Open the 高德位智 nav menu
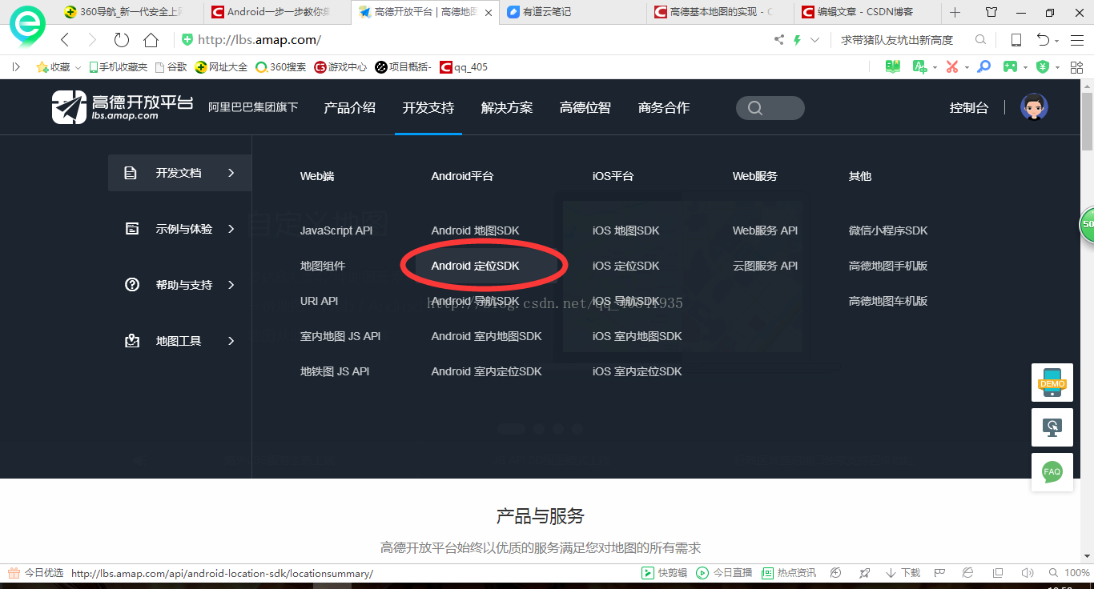This screenshot has height=589, width=1094. (x=585, y=107)
